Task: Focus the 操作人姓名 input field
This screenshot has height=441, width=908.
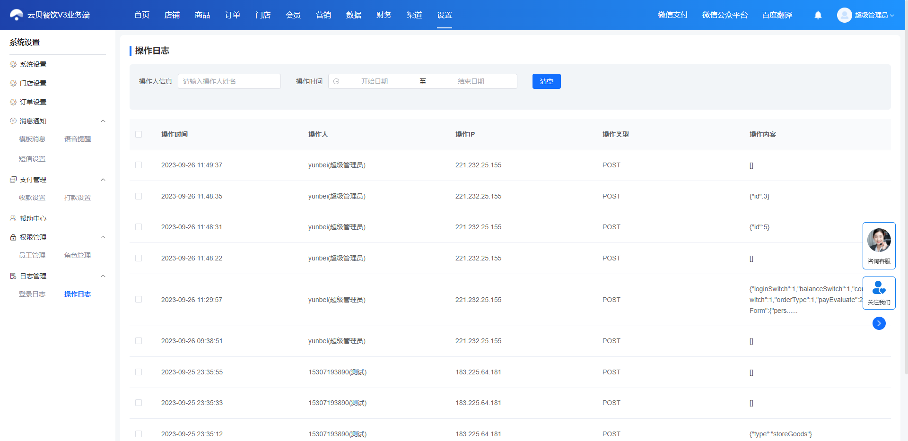Action: point(229,81)
